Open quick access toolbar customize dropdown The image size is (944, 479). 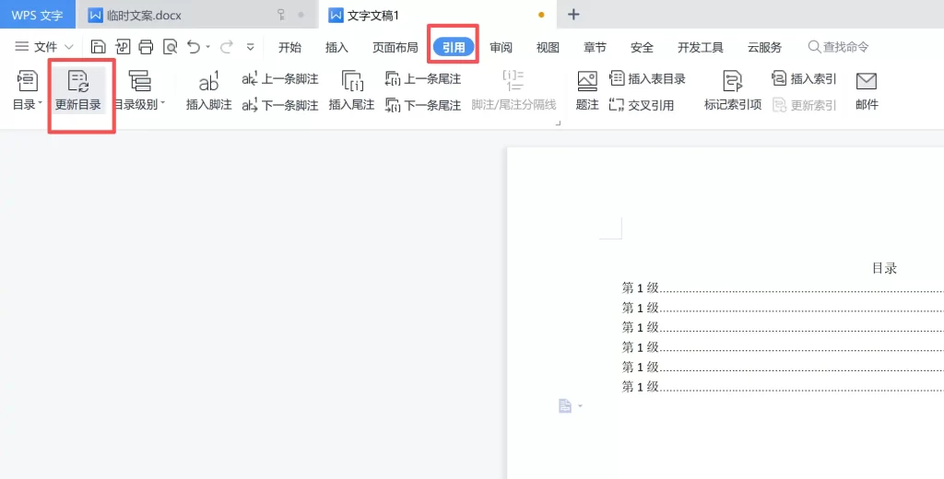pyautogui.click(x=251, y=47)
